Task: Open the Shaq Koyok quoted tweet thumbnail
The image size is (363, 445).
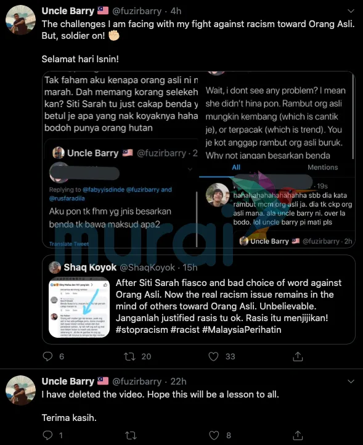Action: point(79,308)
